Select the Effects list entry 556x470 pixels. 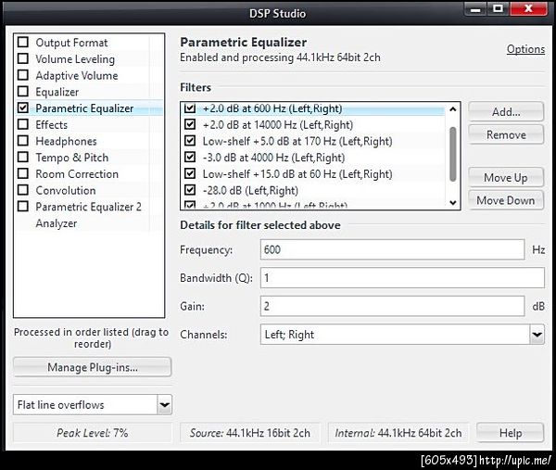[x=51, y=125]
